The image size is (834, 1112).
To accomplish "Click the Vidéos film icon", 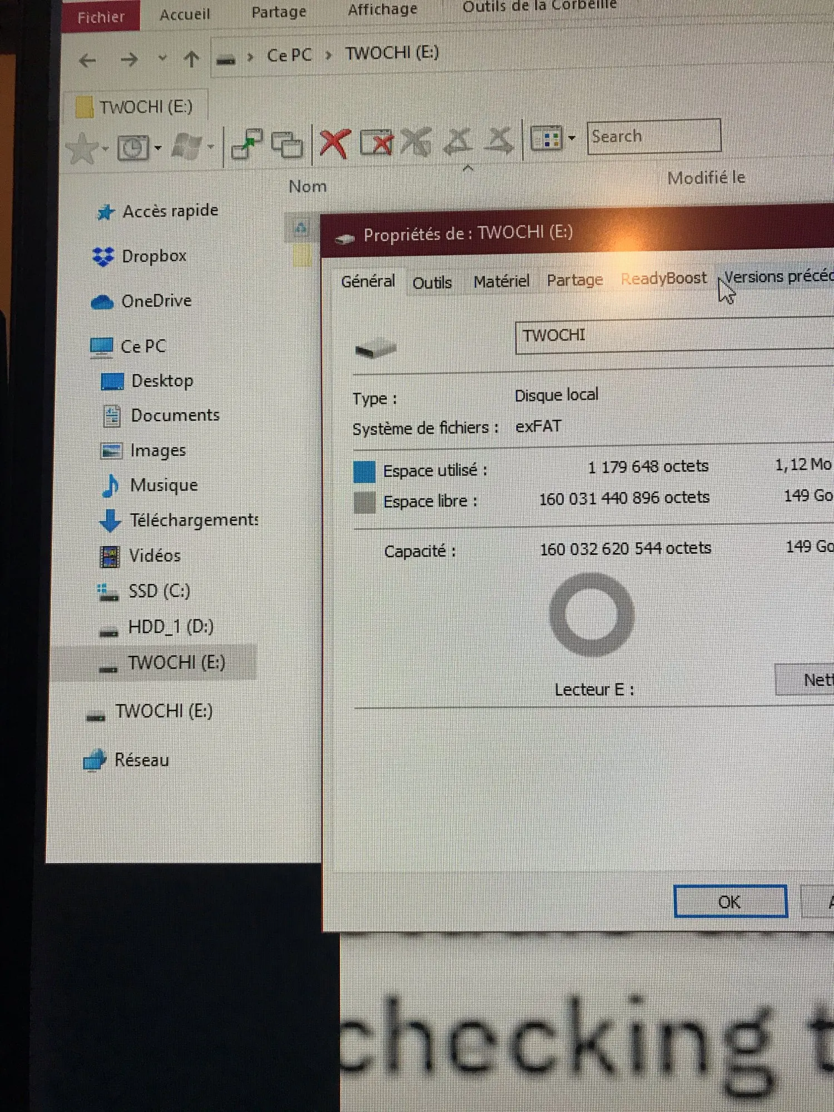I will (110, 556).
